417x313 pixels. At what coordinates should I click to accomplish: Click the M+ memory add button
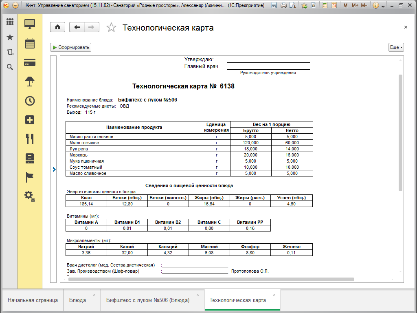(x=355, y=5)
